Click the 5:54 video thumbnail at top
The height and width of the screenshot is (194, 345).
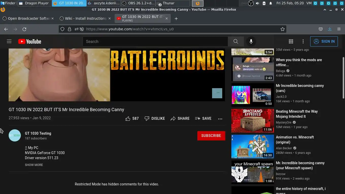[253, 52]
